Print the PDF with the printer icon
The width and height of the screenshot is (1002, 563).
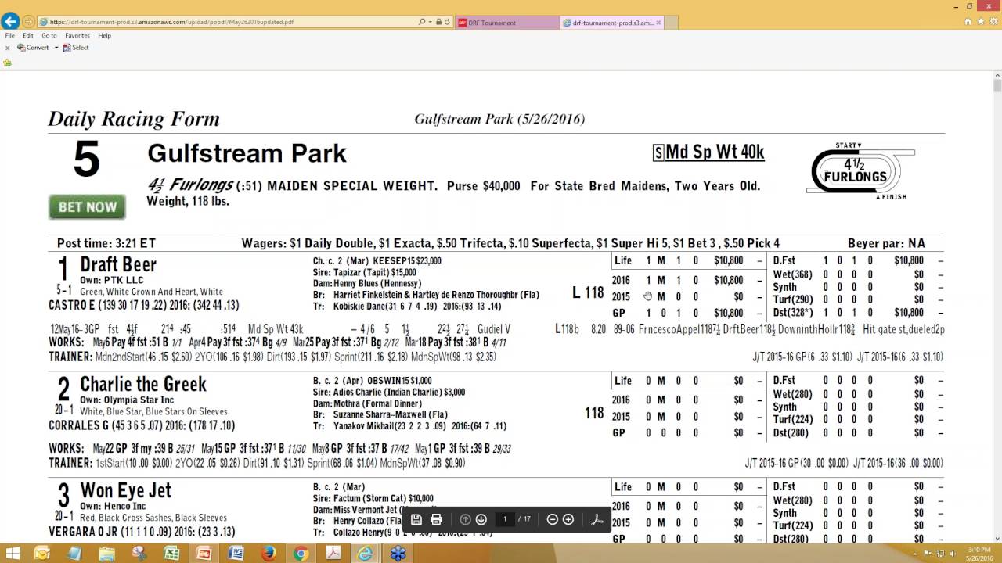click(x=436, y=519)
